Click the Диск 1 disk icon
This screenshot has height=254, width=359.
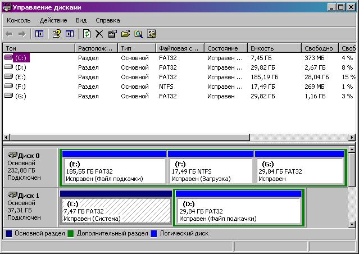point(12,195)
